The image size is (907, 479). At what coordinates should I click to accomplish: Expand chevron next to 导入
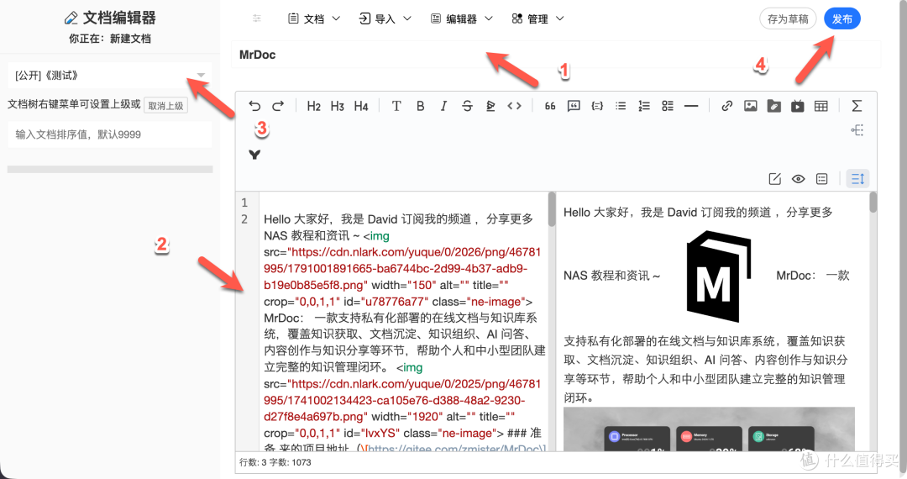(x=407, y=18)
